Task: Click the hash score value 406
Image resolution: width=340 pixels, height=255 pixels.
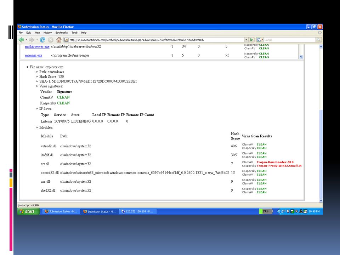Action: tap(234, 146)
